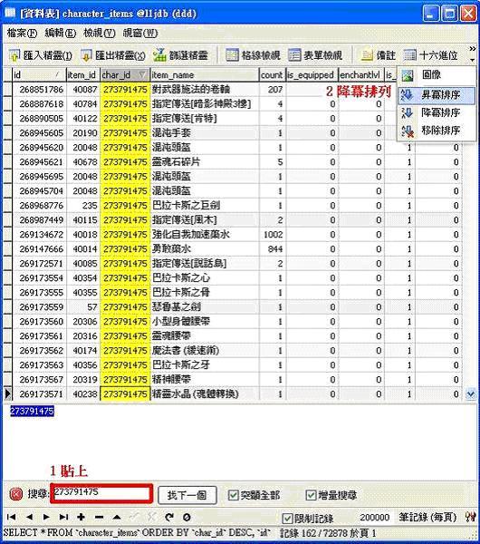Select id cell 269173571 in current row

click(40, 394)
